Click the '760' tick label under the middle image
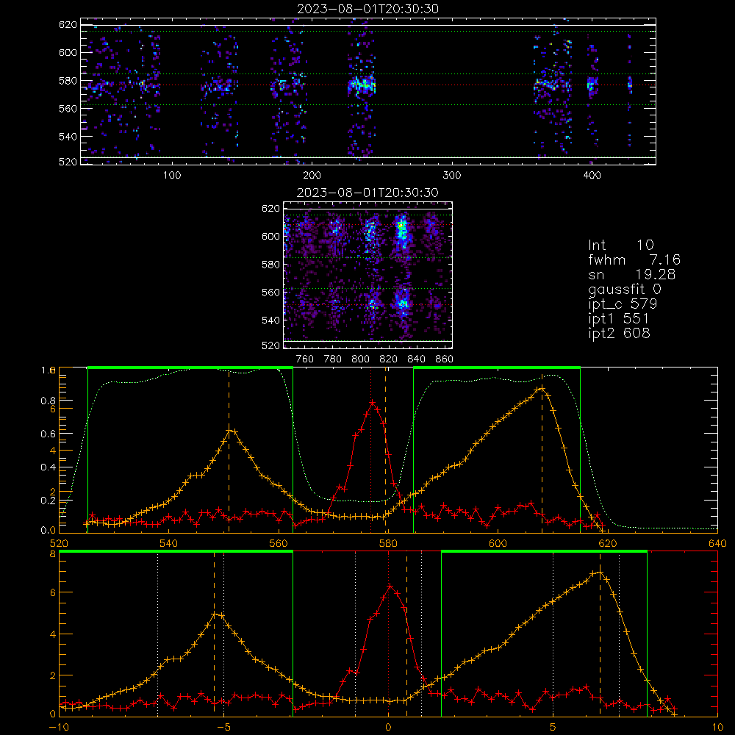 pos(305,359)
